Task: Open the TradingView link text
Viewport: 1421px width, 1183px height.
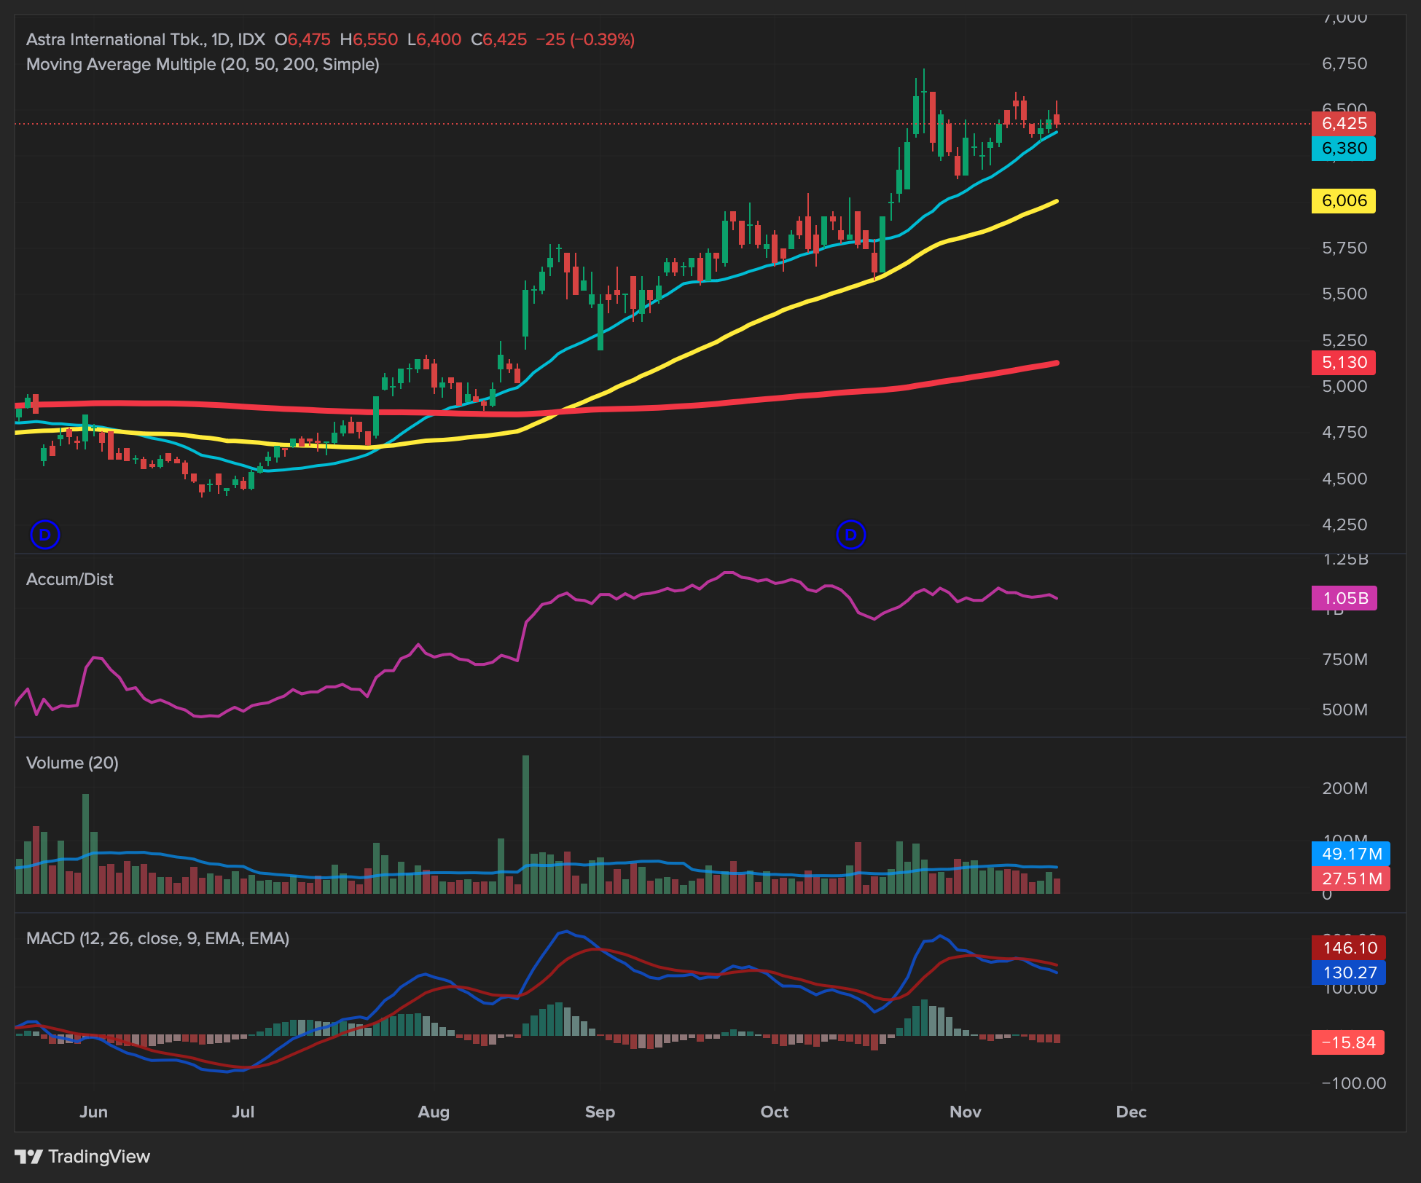Action: pos(99,1157)
